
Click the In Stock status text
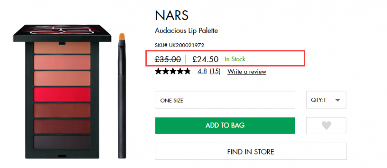(235, 59)
